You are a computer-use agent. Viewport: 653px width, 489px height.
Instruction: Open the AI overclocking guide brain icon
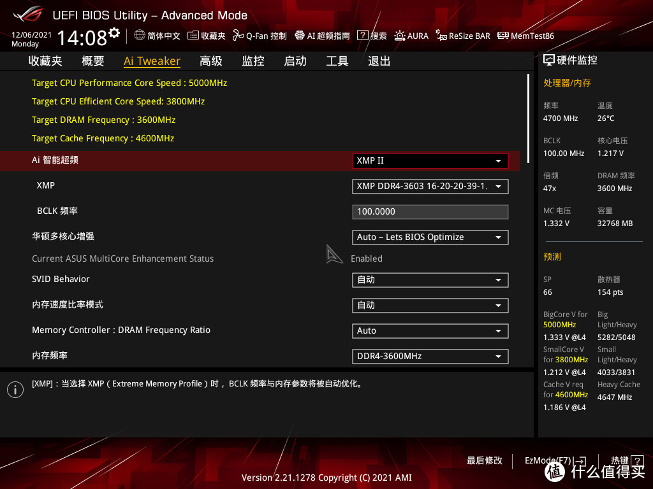coord(300,36)
